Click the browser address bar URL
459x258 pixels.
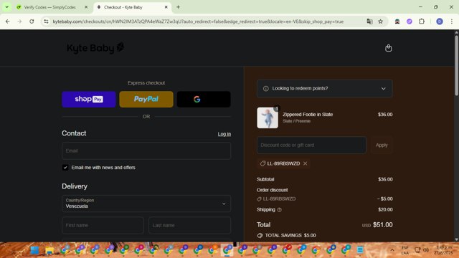coord(198,21)
